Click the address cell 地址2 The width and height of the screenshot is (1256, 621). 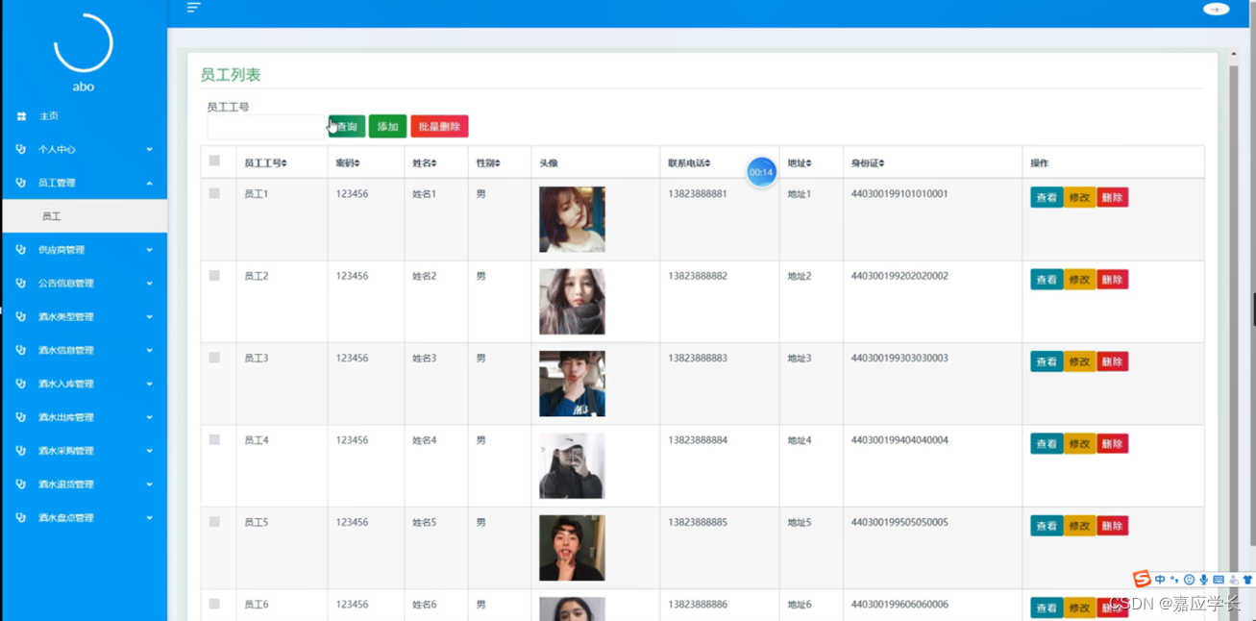800,276
